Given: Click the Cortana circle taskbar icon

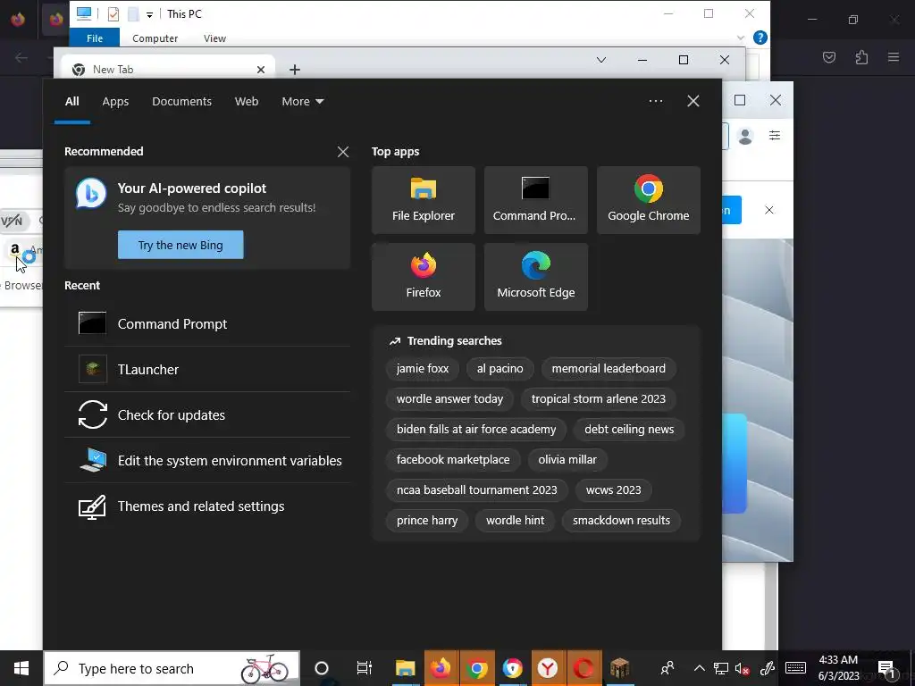Looking at the screenshot, I should pos(322,668).
